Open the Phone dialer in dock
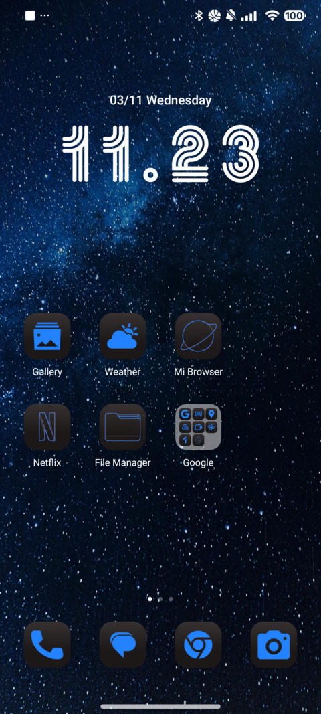The width and height of the screenshot is (321, 714). pos(47,645)
